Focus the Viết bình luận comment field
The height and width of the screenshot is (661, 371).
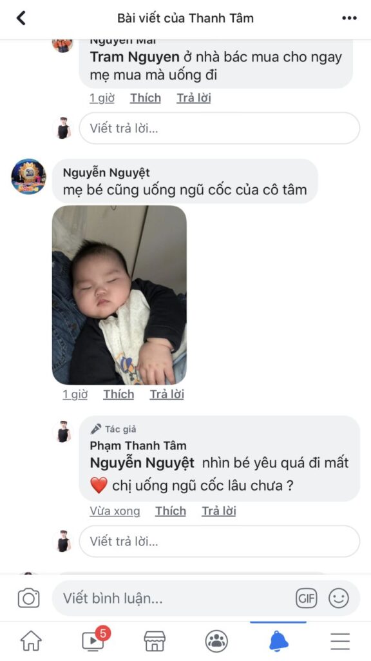206,598
